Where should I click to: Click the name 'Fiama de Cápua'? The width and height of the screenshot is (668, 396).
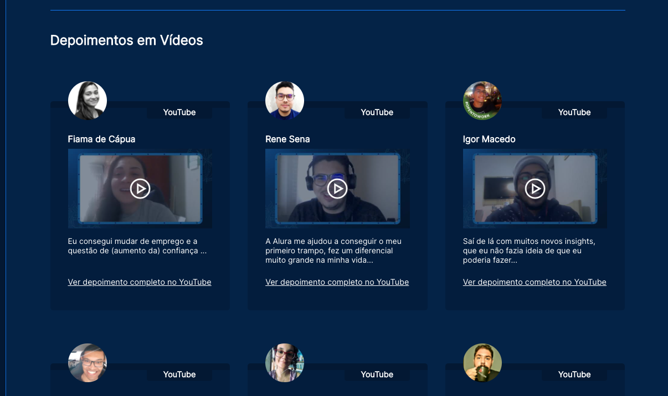(101, 139)
